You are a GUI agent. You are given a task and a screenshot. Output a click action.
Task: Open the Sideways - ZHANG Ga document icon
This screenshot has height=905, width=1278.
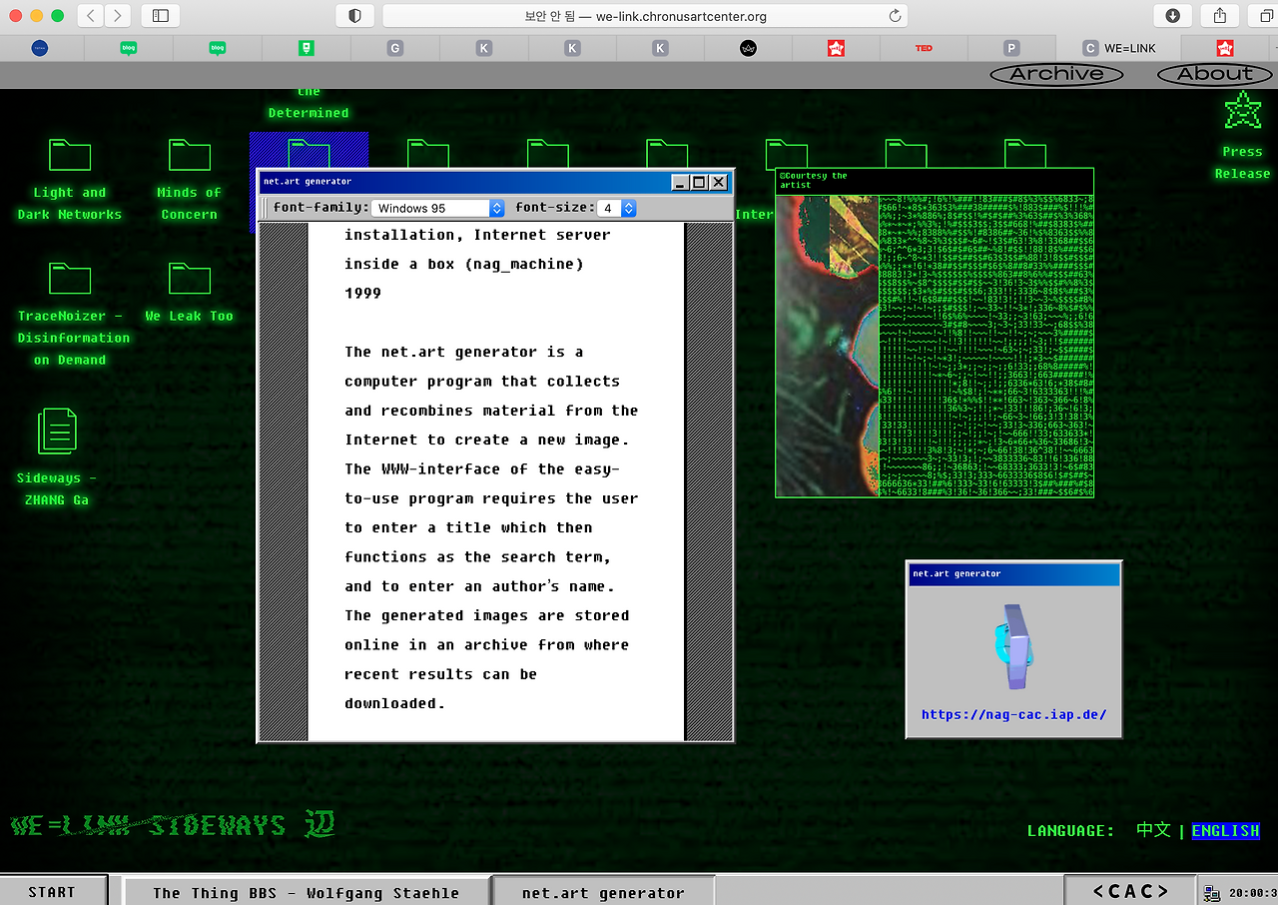pyautogui.click(x=57, y=457)
